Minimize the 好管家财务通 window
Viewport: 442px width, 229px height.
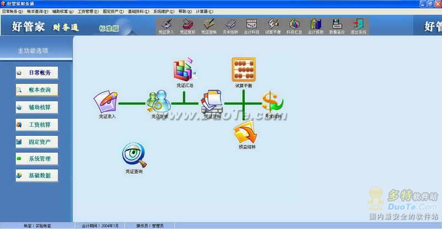tap(423, 4)
